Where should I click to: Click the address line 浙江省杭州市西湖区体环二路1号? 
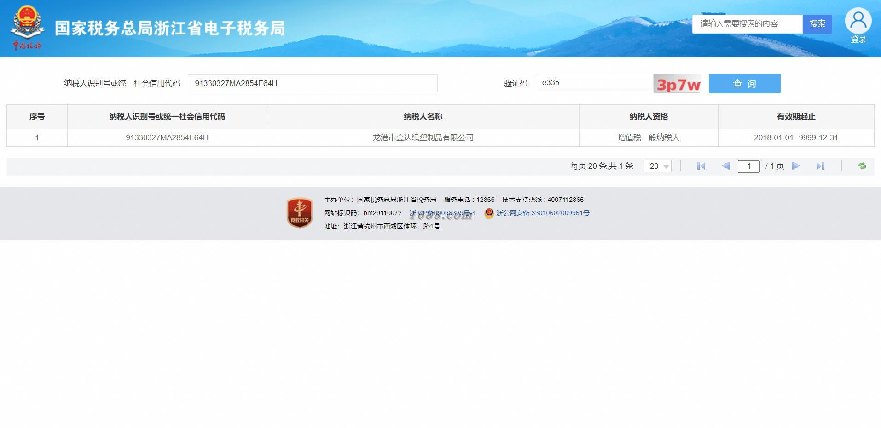pyautogui.click(x=382, y=226)
